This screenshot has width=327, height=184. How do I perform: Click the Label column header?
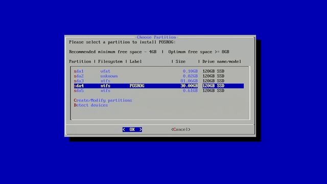[135, 61]
